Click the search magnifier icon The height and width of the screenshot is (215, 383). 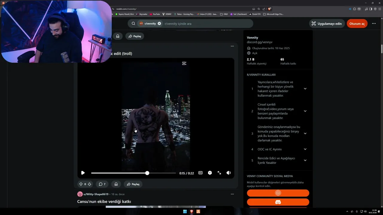click(x=133, y=24)
